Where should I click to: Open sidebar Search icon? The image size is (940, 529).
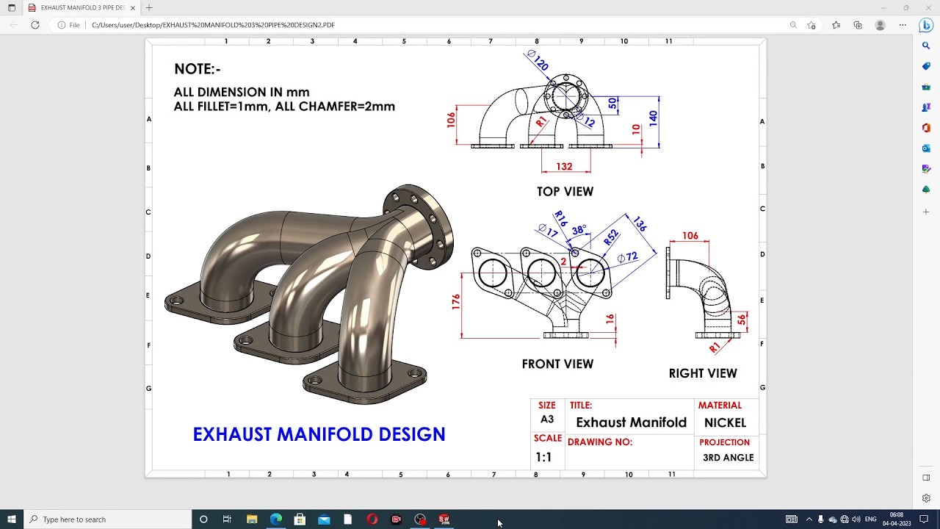click(x=926, y=46)
